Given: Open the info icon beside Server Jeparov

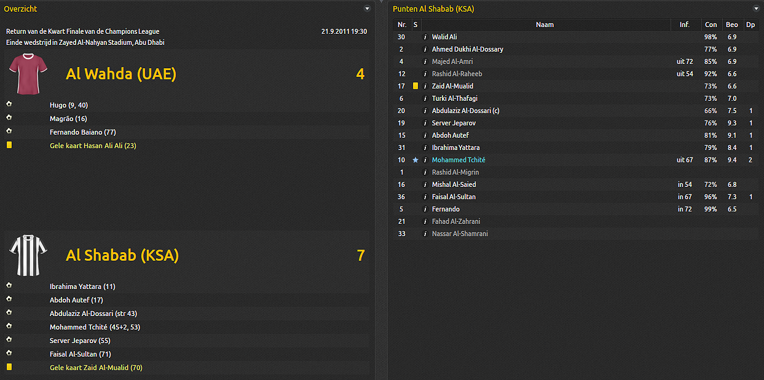Looking at the screenshot, I should (424, 123).
